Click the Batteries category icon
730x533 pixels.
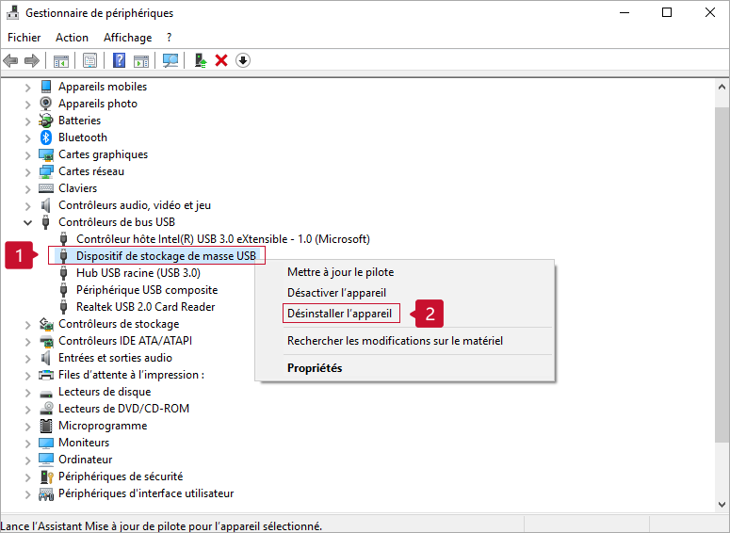[x=46, y=121]
